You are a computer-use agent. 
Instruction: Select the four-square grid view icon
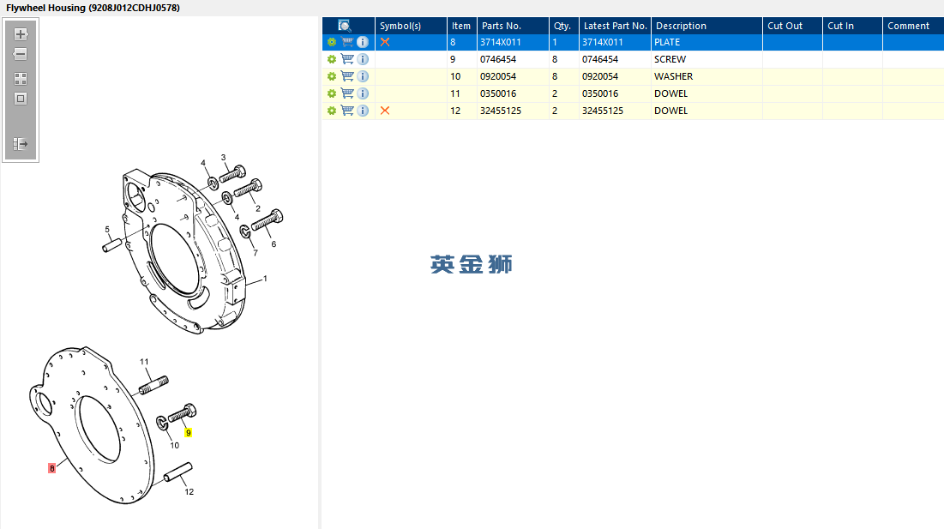click(21, 79)
